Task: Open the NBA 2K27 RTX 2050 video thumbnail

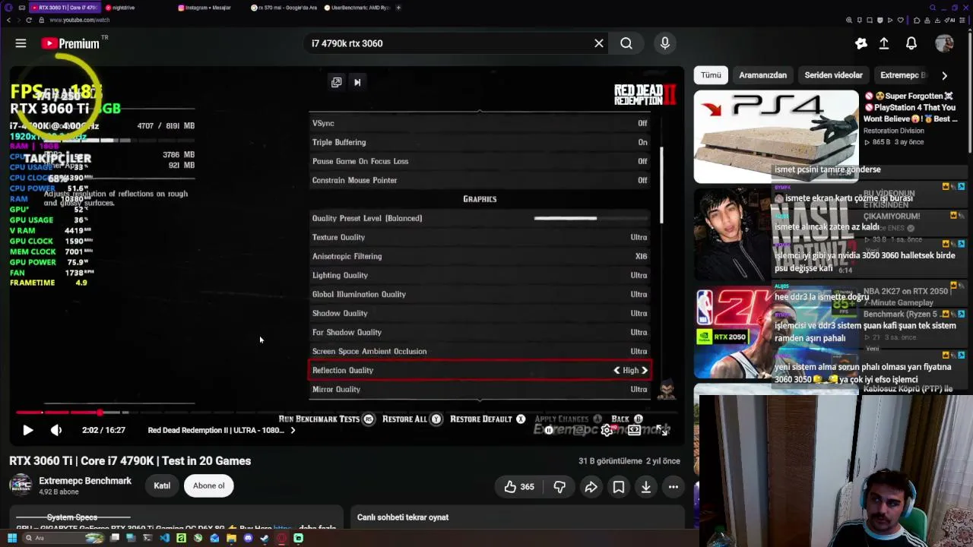Action: [x=776, y=332]
